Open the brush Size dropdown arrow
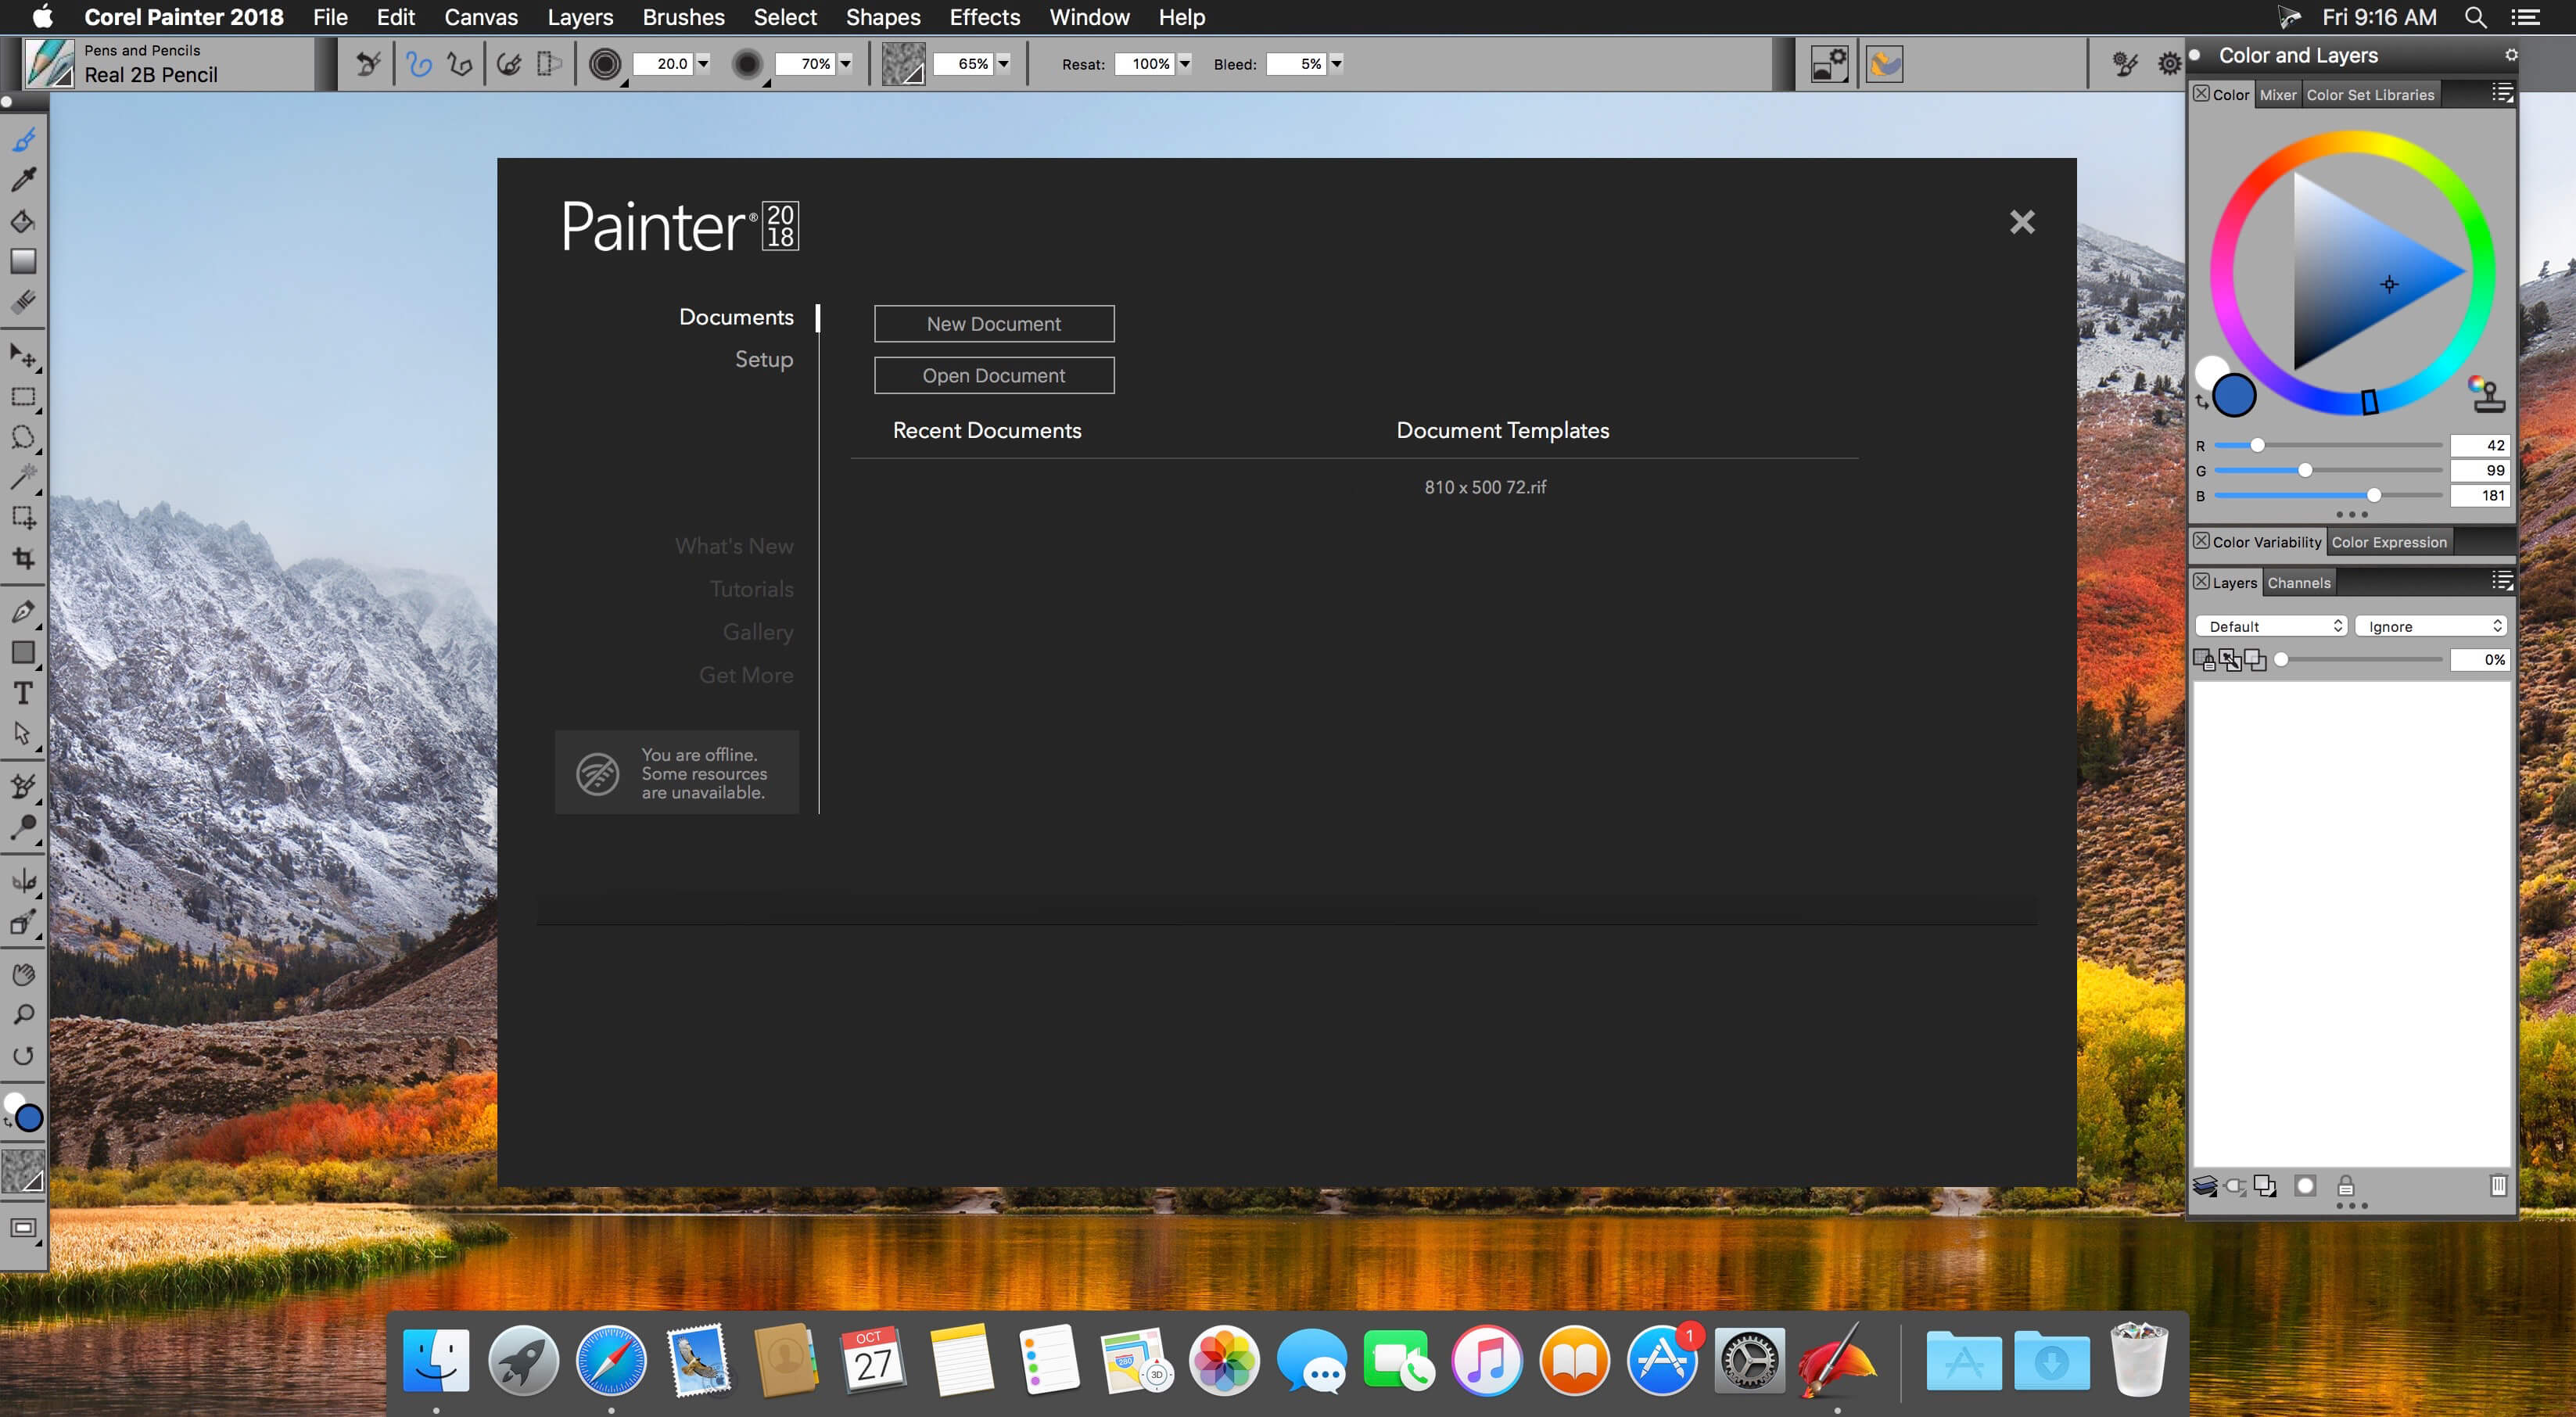2576x1417 pixels. pos(703,64)
